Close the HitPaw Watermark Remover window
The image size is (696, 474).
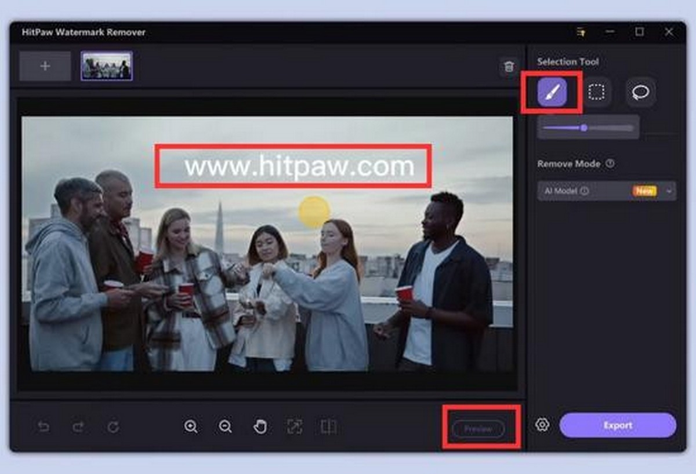pyautogui.click(x=669, y=32)
